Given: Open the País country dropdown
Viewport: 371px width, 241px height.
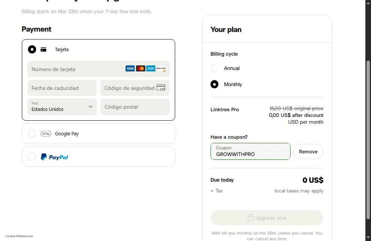Looking at the screenshot, I should [62, 107].
